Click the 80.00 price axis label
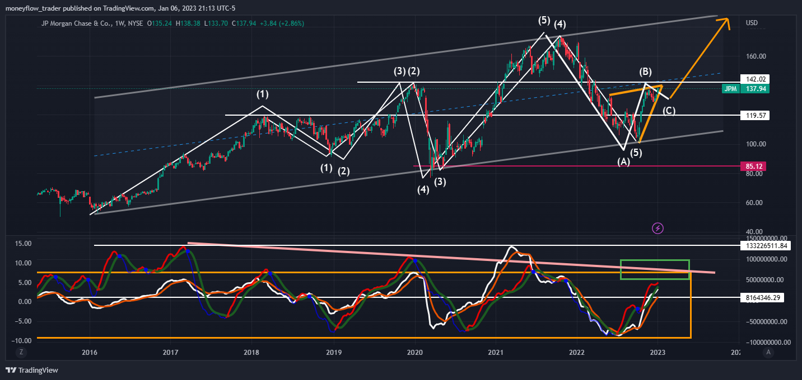This screenshot has width=802, height=380. [754, 173]
